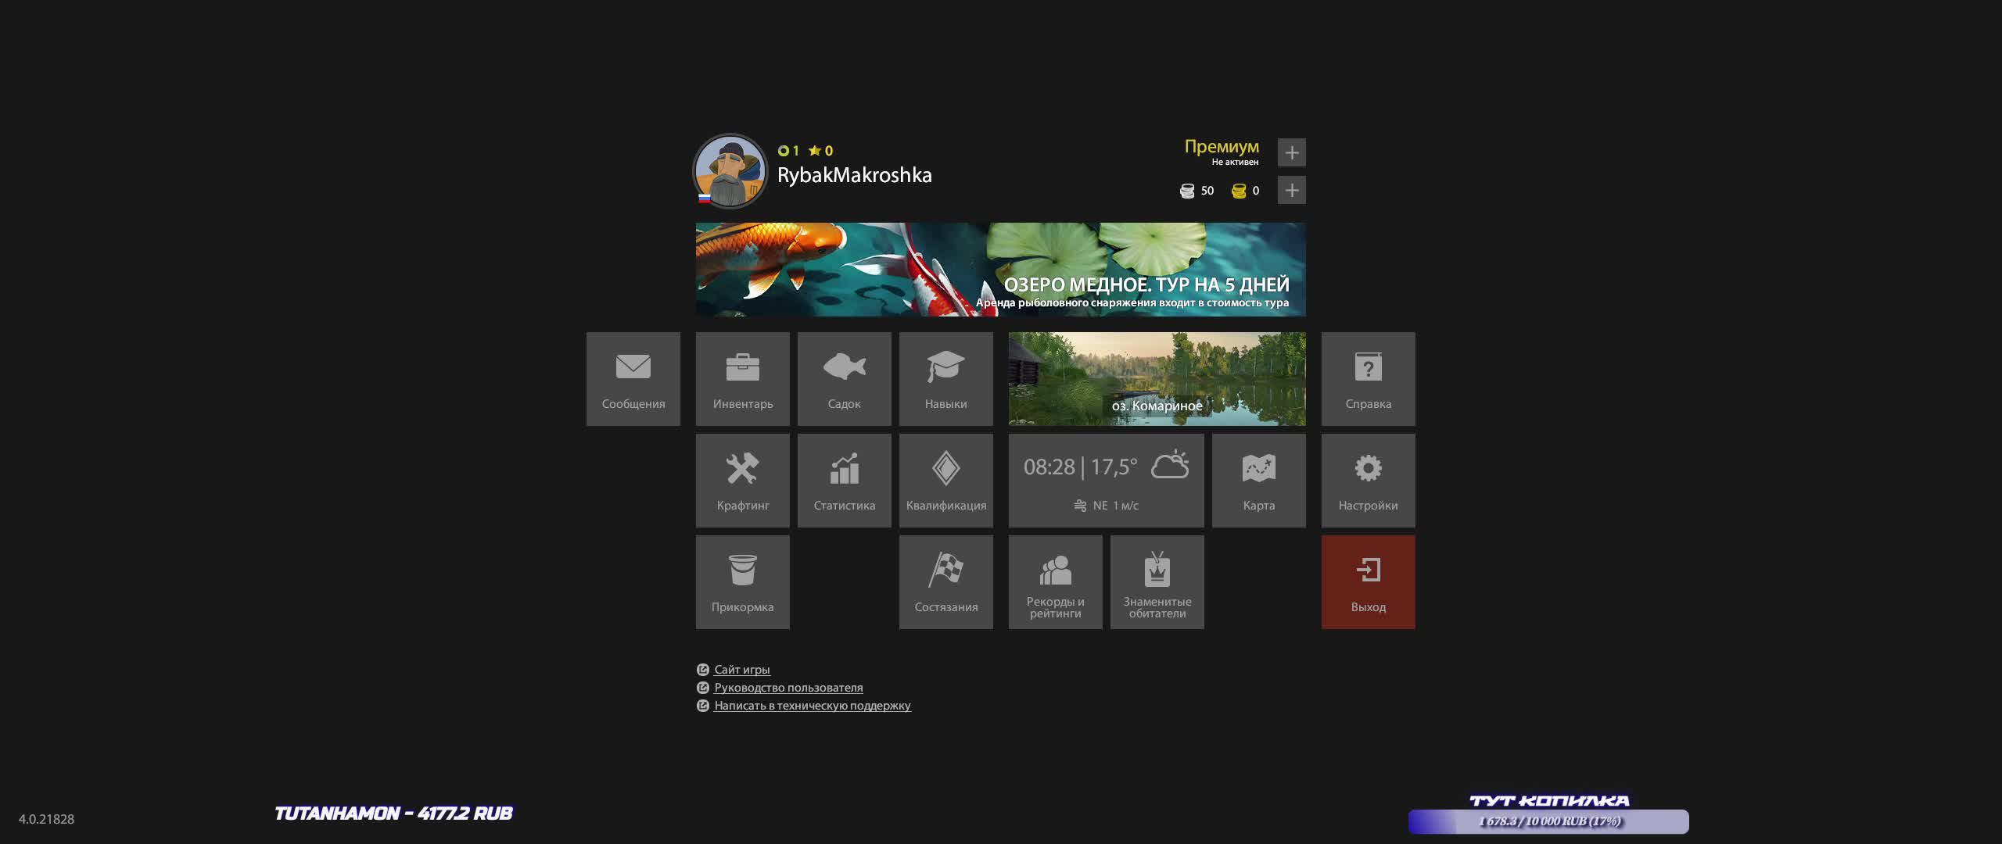This screenshot has width=2002, height=844.
Task: Open the Квалификация qualification tile
Action: [945, 481]
